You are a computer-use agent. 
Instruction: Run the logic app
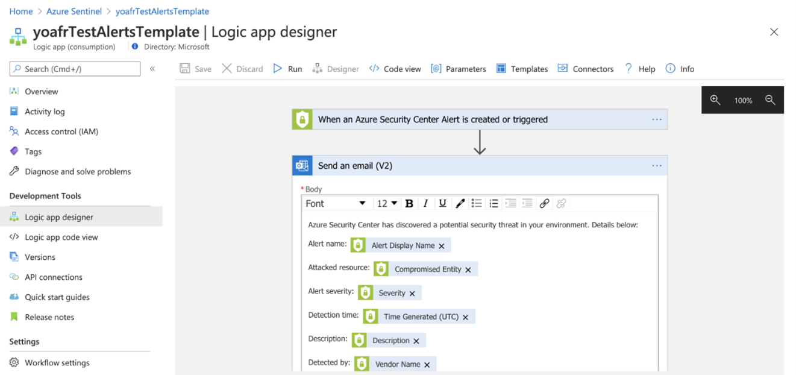click(287, 69)
